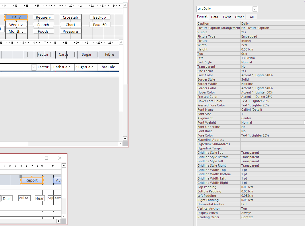Image resolution: width=305 pixels, height=226 pixels.
Task: Open the Font Weight property dropdown arrow
Action: [x=304, y=122]
